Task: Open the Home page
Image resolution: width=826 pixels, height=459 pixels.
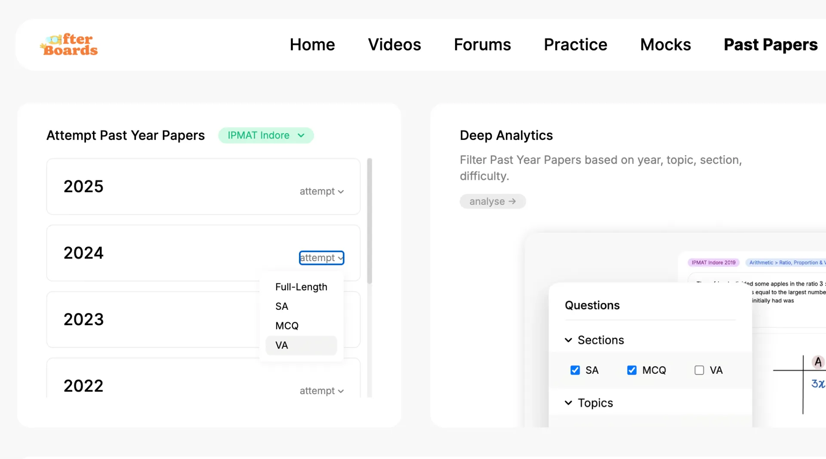Action: pyautogui.click(x=312, y=45)
